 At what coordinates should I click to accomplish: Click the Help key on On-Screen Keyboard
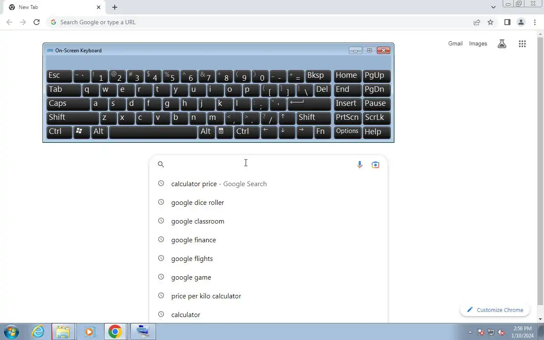click(377, 132)
